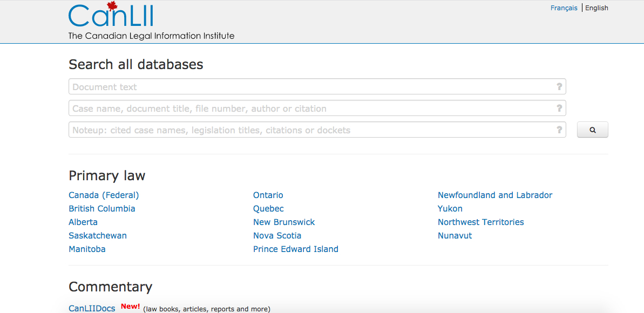Image resolution: width=644 pixels, height=313 pixels.
Task: Open Prince Edward Island link
Action: click(x=296, y=249)
